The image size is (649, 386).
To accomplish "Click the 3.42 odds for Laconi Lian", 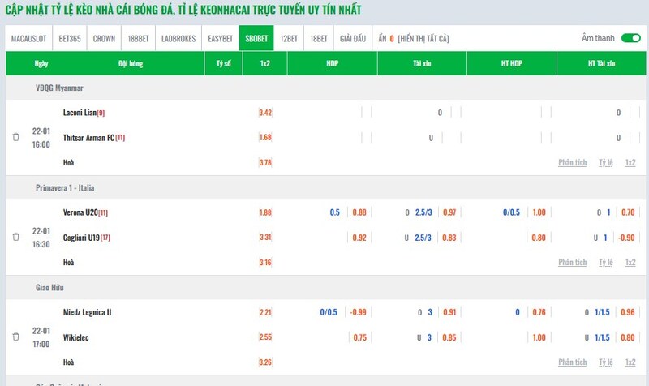I will 264,113.
